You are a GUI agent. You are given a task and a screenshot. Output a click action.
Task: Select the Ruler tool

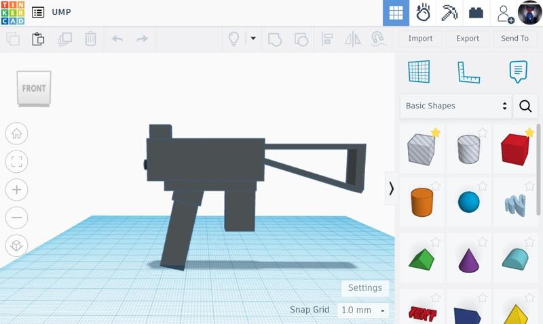click(468, 73)
